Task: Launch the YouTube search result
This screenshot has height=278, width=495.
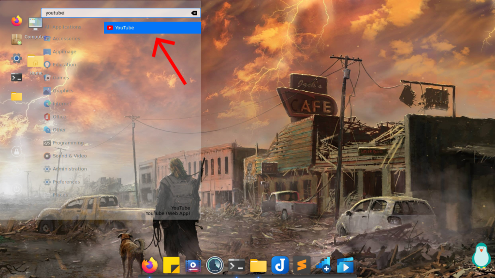Action: pyautogui.click(x=152, y=28)
